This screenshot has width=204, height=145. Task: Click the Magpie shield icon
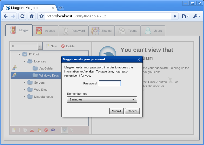[x=13, y=30]
